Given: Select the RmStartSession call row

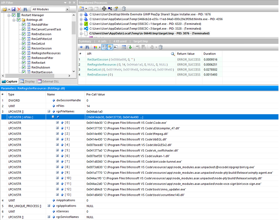Looking at the screenshot, I should click(150, 59).
